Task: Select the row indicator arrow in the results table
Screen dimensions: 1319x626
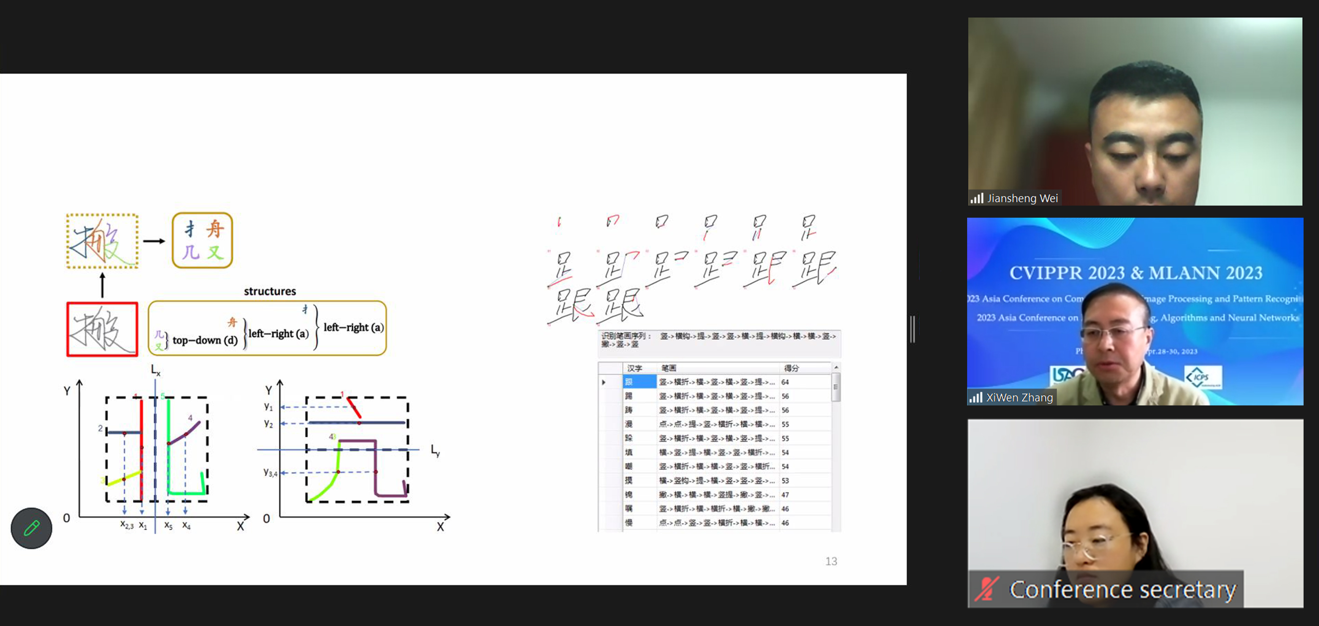Action: click(x=604, y=382)
